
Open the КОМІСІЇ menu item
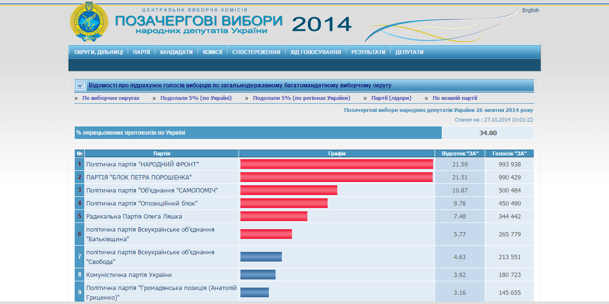[x=212, y=52]
